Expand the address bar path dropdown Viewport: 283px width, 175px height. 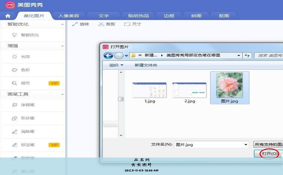click(239, 55)
